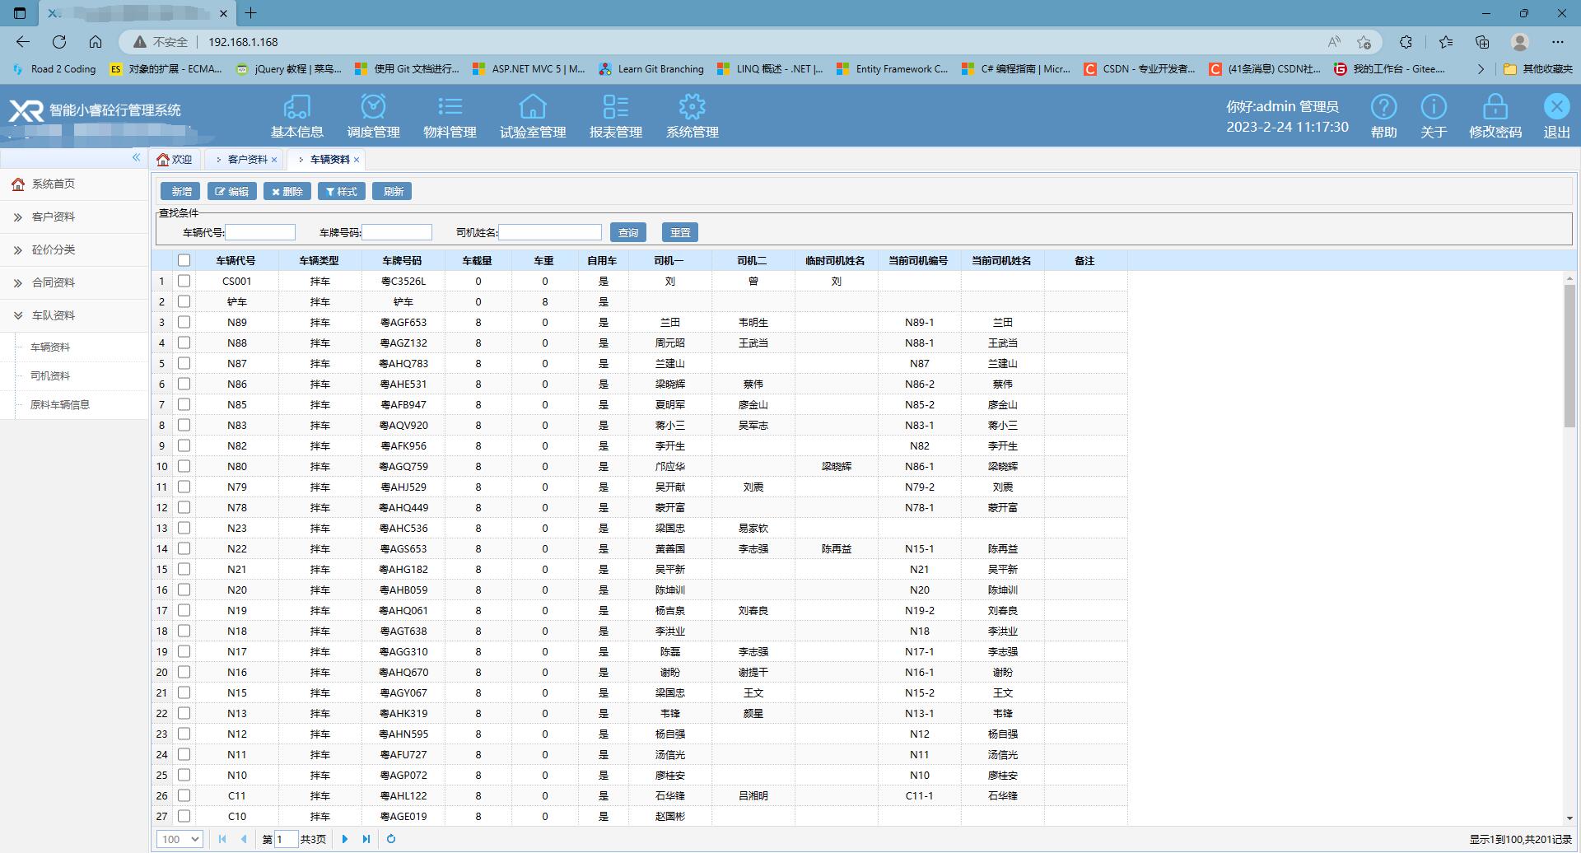Image resolution: width=1581 pixels, height=853 pixels.
Task: Close the 车辆资料 tab
Action: pos(357,160)
